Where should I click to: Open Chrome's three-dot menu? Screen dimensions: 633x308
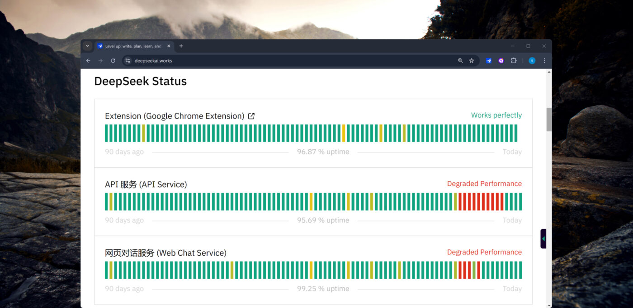pyautogui.click(x=544, y=60)
